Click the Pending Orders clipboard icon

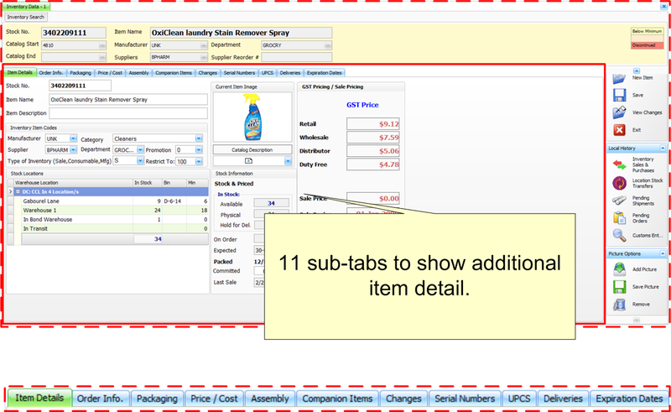[619, 218]
